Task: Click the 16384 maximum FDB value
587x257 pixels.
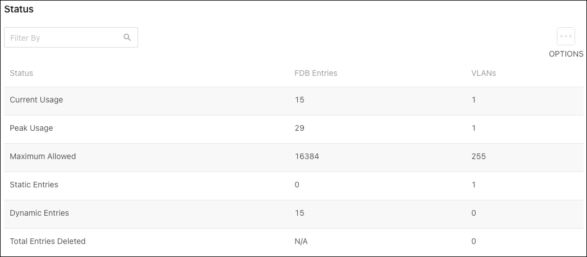Action: 307,157
